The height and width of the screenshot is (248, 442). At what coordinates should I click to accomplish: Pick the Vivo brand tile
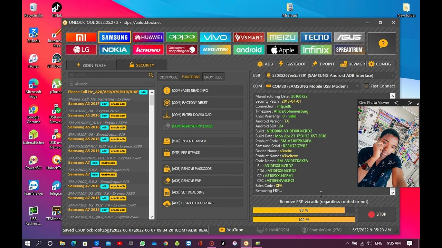point(215,37)
